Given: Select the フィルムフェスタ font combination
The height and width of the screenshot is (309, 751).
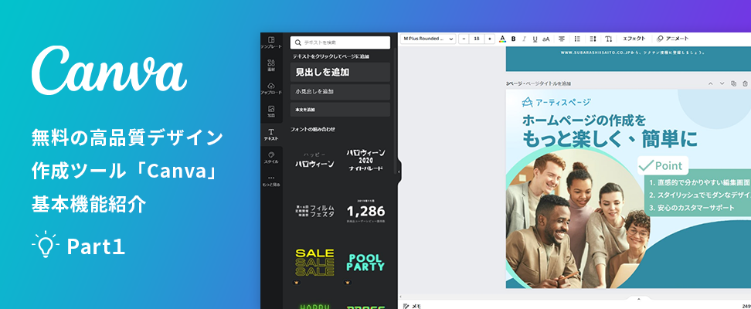Looking at the screenshot, I should (314, 211).
